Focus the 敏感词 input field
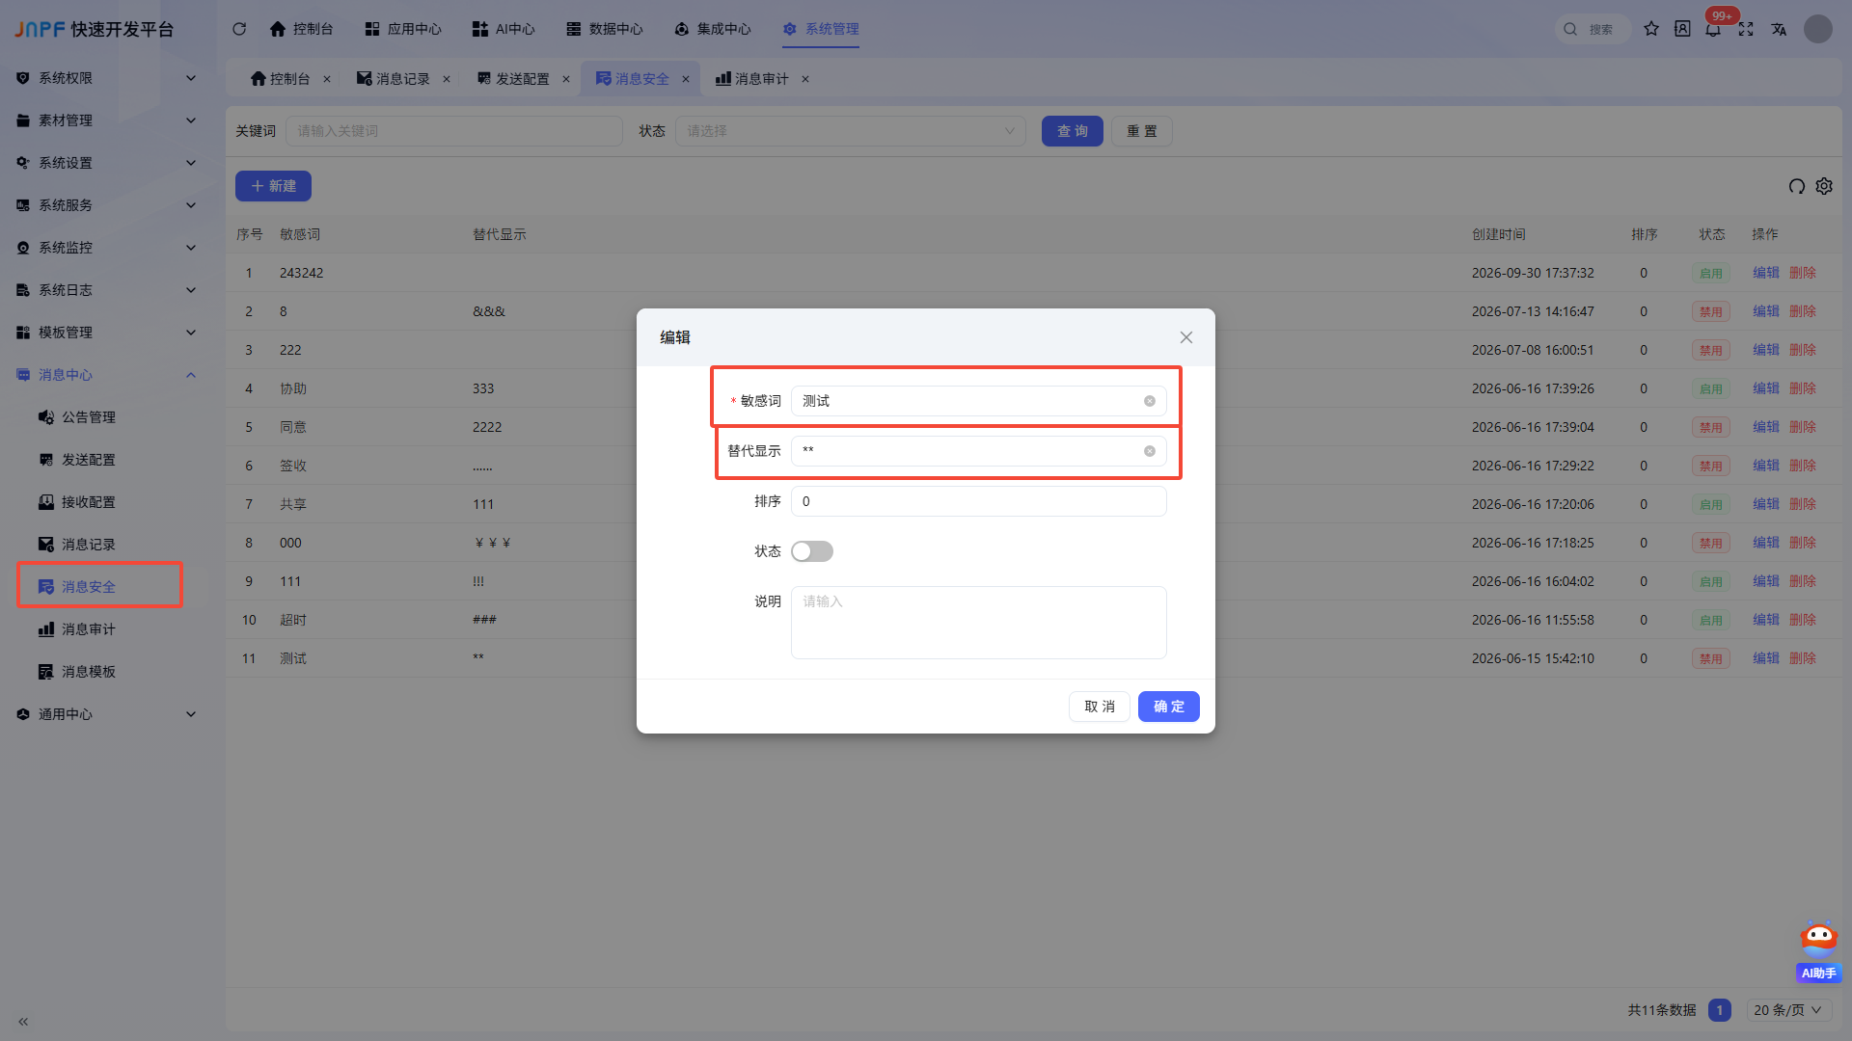 pyautogui.click(x=979, y=401)
